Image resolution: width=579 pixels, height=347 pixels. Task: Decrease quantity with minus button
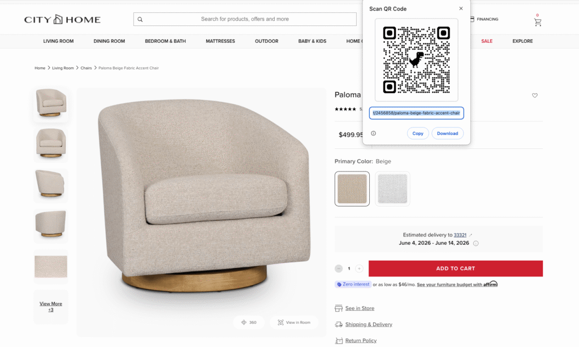[339, 269]
